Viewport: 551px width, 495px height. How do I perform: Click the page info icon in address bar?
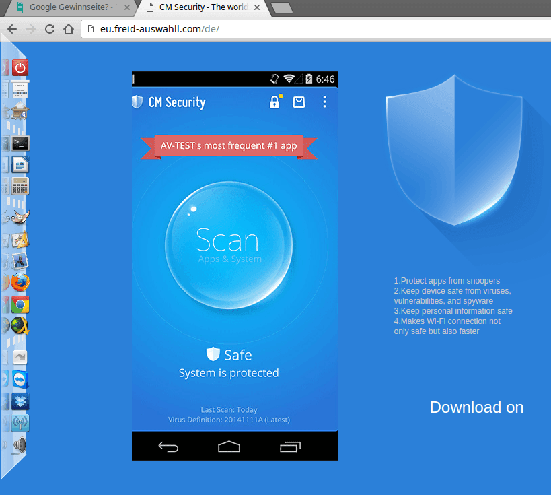click(91, 29)
